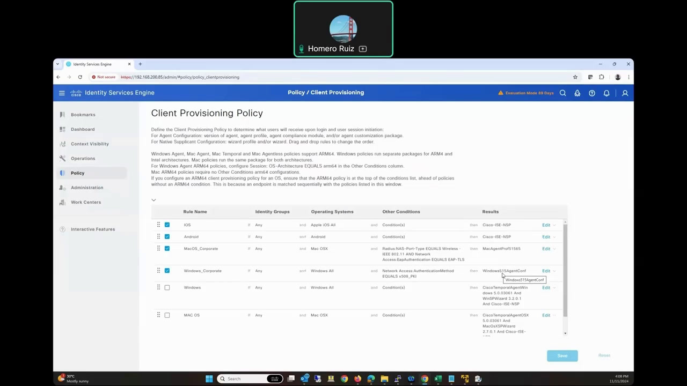Click Edit link for MAC OS rule
This screenshot has width=687, height=386.
point(546,315)
